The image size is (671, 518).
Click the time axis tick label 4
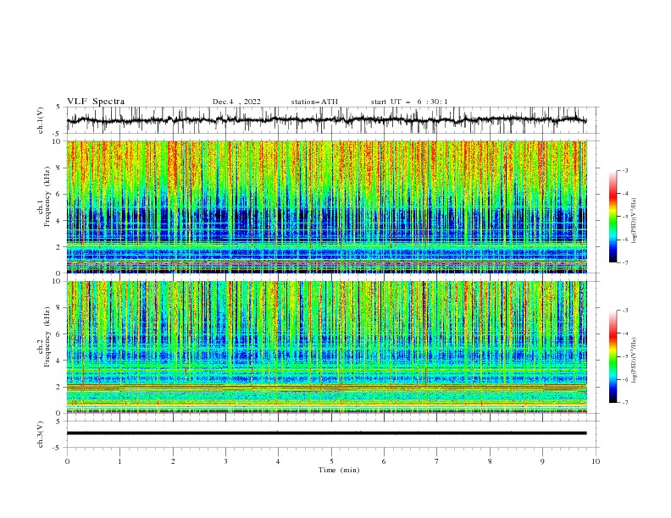pyautogui.click(x=278, y=461)
